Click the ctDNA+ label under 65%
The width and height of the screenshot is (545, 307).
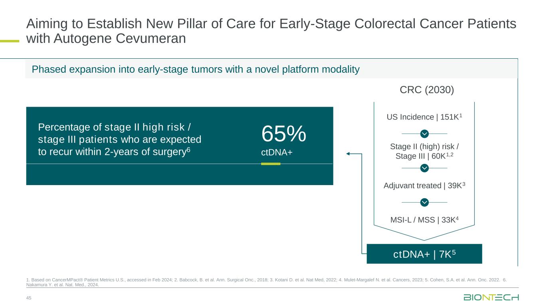coord(274,153)
